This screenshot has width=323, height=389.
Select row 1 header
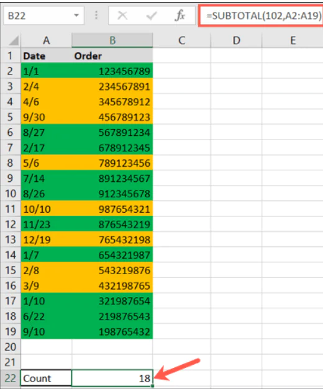(x=11, y=55)
